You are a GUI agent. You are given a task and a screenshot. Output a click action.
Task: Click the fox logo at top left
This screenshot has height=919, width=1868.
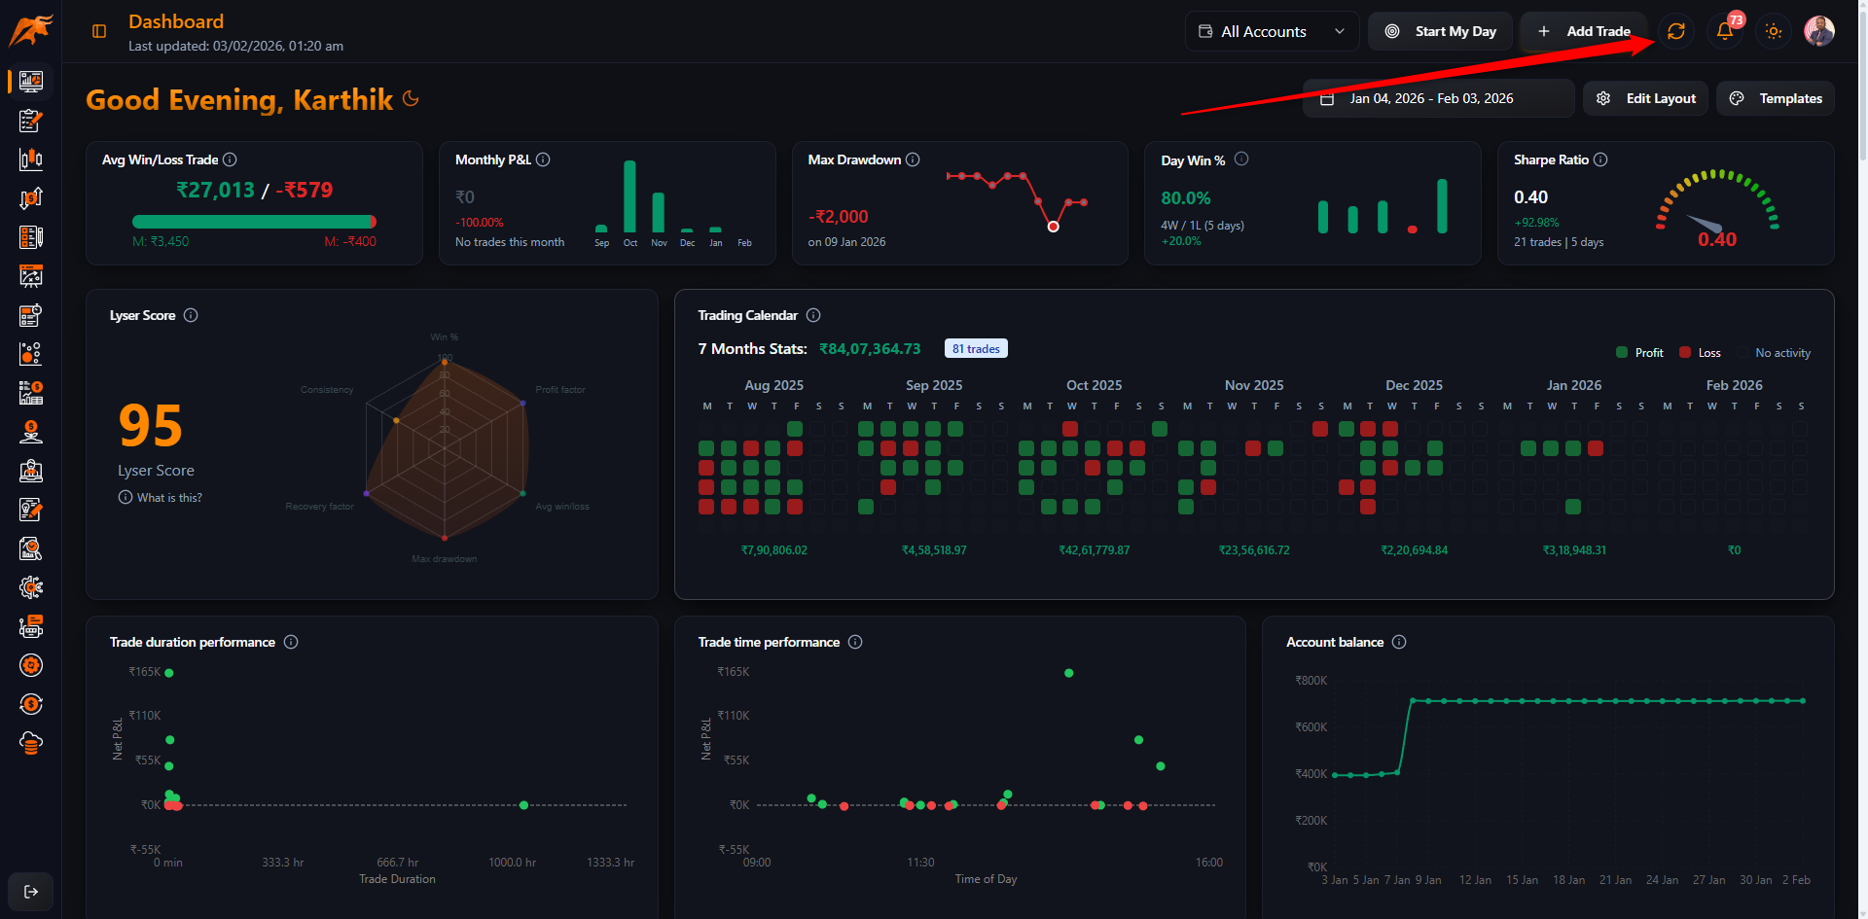pyautogui.click(x=30, y=28)
